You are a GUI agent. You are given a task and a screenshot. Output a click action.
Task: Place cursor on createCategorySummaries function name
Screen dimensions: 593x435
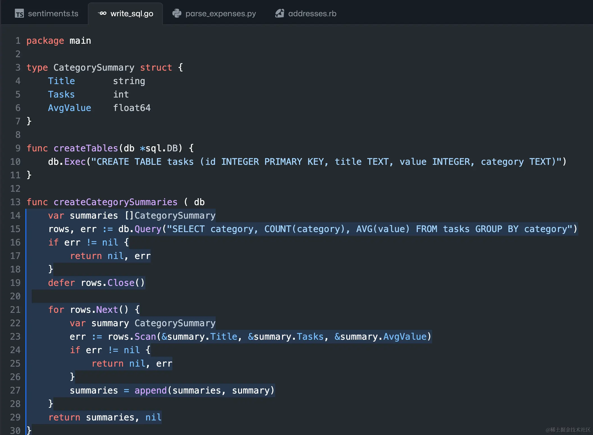coord(115,202)
